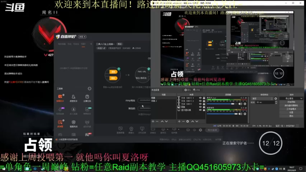Add a new source in OBS sources panel
Viewport: 306px width, 172px height.
(179, 122)
